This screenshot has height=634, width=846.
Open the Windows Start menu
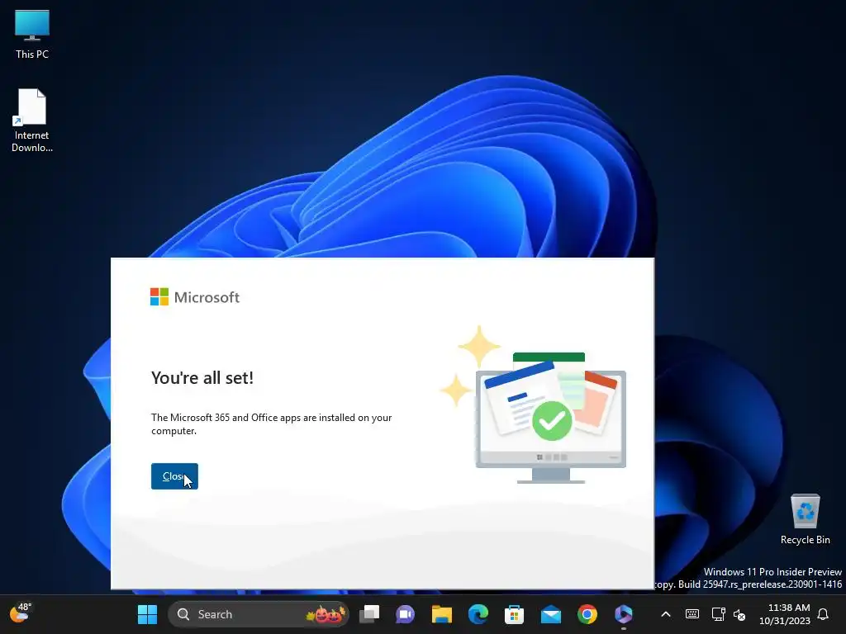click(x=147, y=614)
